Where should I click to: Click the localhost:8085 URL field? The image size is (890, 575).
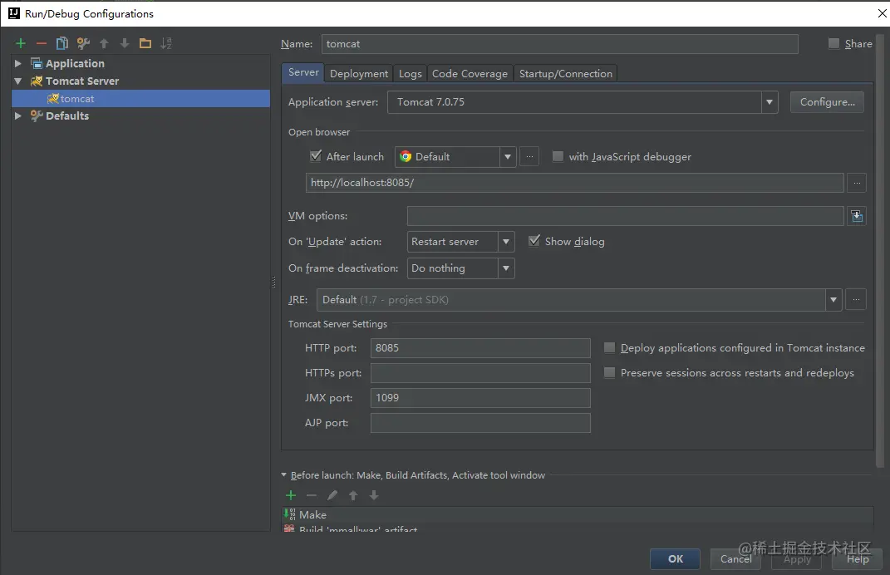pyautogui.click(x=574, y=183)
